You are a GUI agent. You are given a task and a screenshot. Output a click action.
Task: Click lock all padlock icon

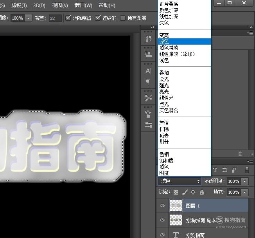pyautogui.click(x=202, y=192)
